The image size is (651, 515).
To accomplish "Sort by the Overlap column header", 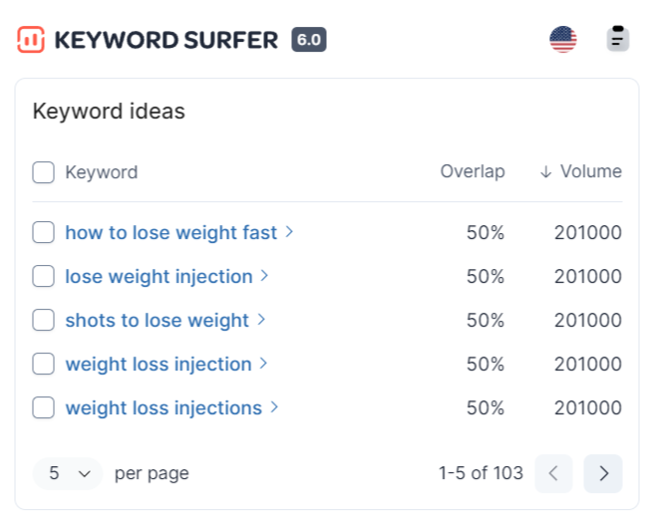I will coord(473,172).
